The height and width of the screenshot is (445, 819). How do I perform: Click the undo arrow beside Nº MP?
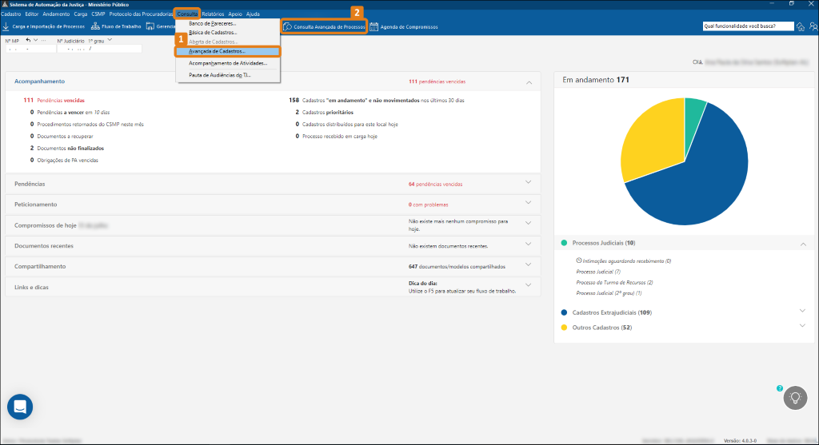pos(28,40)
